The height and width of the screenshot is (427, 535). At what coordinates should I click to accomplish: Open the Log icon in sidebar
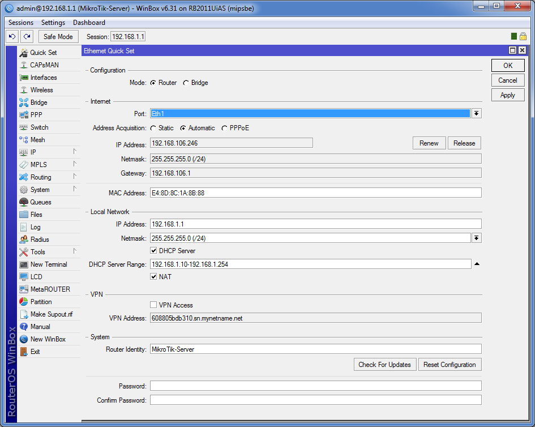[24, 227]
